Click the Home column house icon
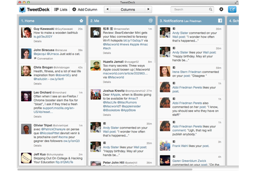The width and height of the screenshot is (256, 171). pos(81,21)
